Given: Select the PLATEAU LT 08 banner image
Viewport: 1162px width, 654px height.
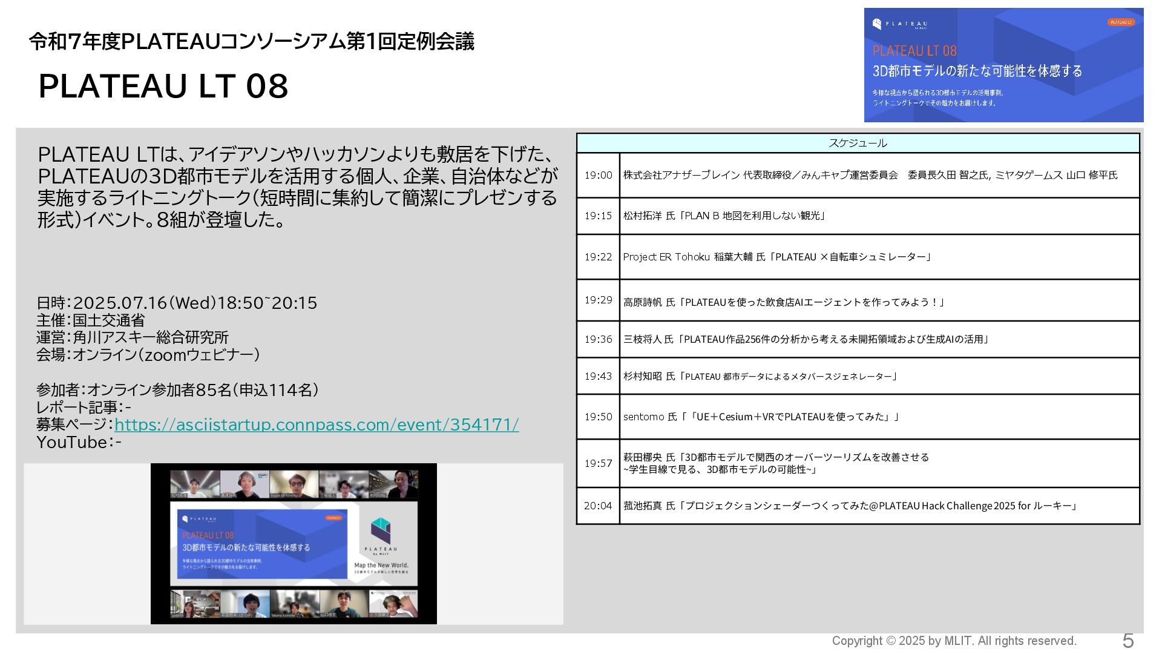Looking at the screenshot, I should click(x=1003, y=65).
